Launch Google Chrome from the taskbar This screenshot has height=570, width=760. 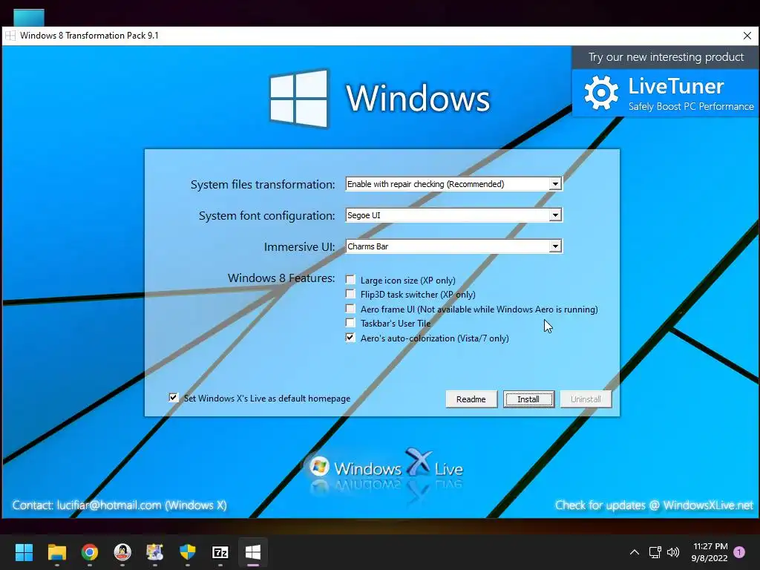(x=90, y=552)
